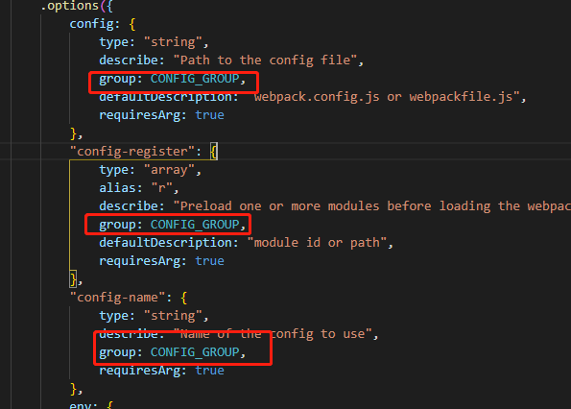Viewport: 571px width, 409px height.
Task: Click type: "string" inside the config block
Action: tap(154, 42)
